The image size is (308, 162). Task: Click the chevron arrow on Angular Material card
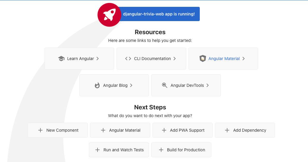click(x=243, y=59)
